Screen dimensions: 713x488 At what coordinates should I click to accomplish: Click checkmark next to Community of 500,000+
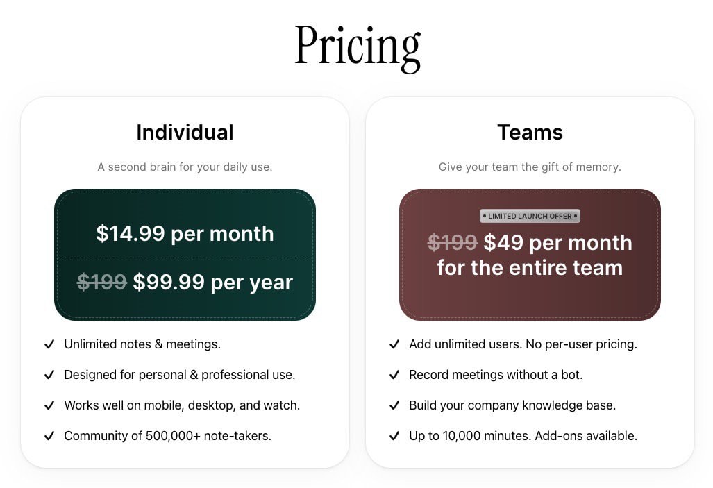point(49,436)
